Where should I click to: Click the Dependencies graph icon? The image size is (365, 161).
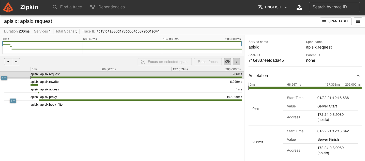tap(93, 7)
